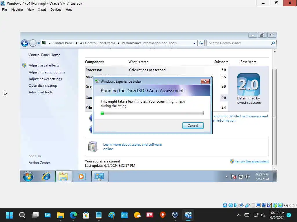Viewport: 297px width, 222px height.
Task: Open Action Center flag icon in Windows 7 tray
Action: point(234,177)
